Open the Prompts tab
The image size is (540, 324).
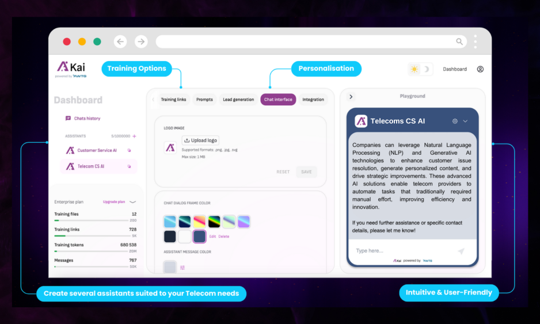(x=204, y=100)
